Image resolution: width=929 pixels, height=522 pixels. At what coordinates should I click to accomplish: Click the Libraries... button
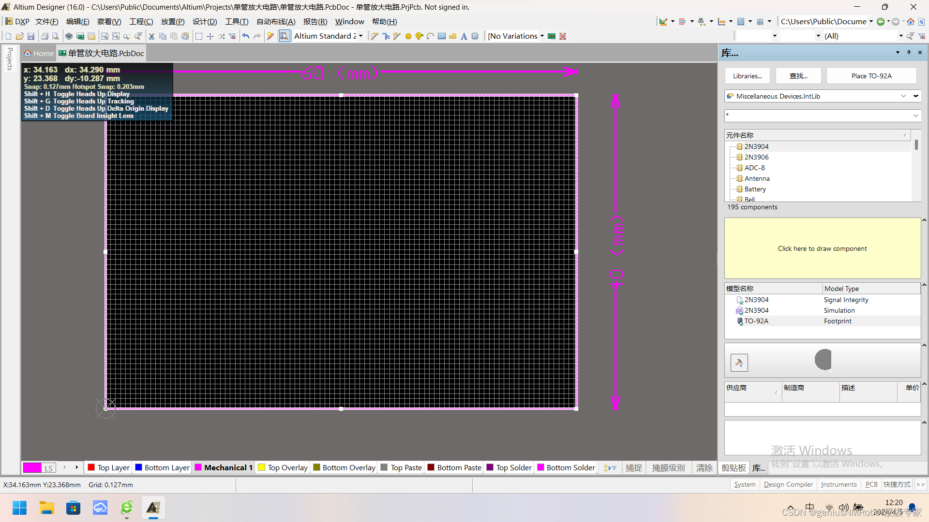[747, 76]
